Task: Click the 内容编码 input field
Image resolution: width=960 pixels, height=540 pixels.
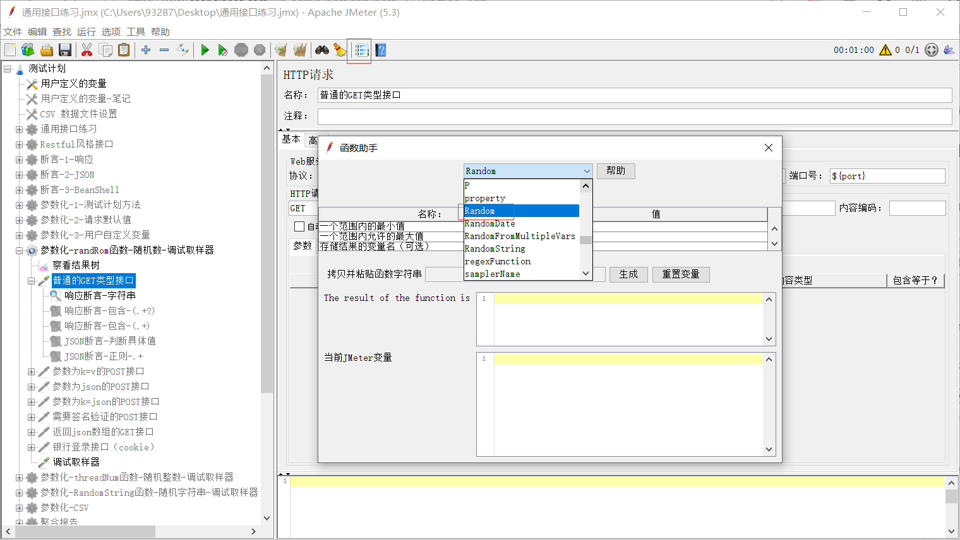Action: [917, 208]
